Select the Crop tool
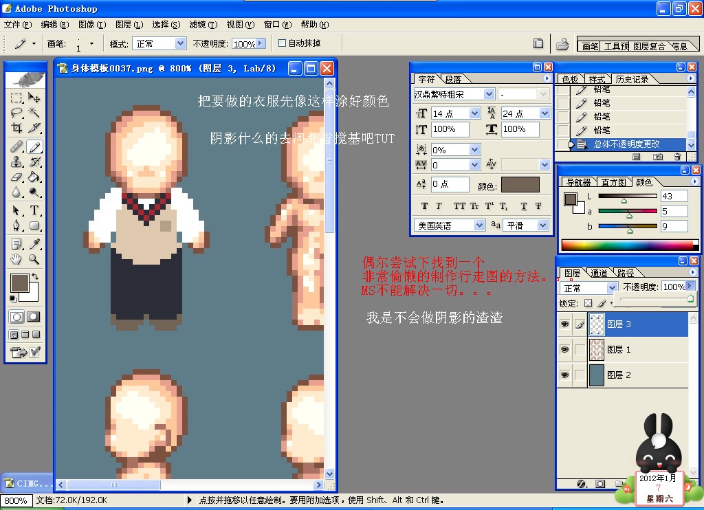Viewport: 704px width, 510px height. pos(16,128)
